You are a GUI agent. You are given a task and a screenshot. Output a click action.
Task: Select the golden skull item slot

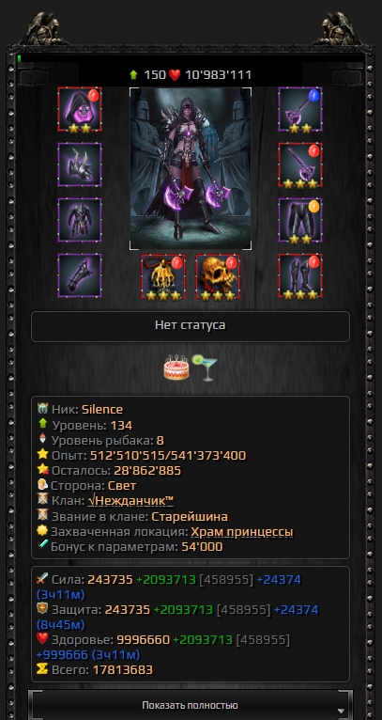218,276
